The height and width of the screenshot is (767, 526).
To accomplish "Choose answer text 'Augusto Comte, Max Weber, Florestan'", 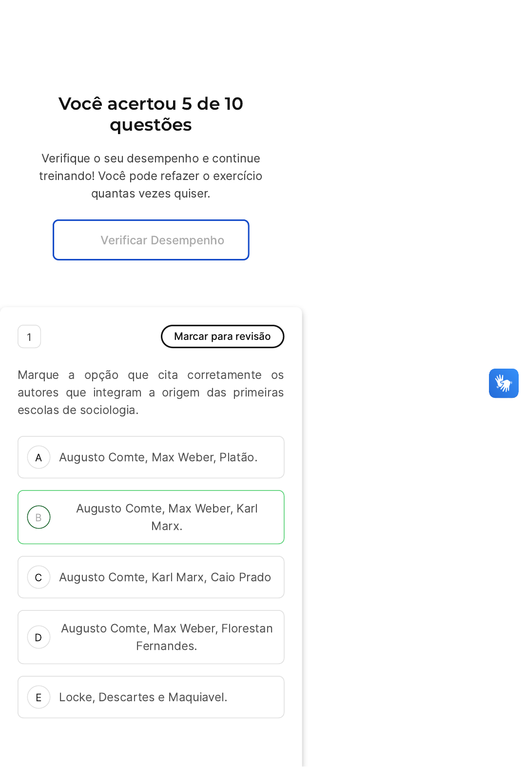I will 167,629.
